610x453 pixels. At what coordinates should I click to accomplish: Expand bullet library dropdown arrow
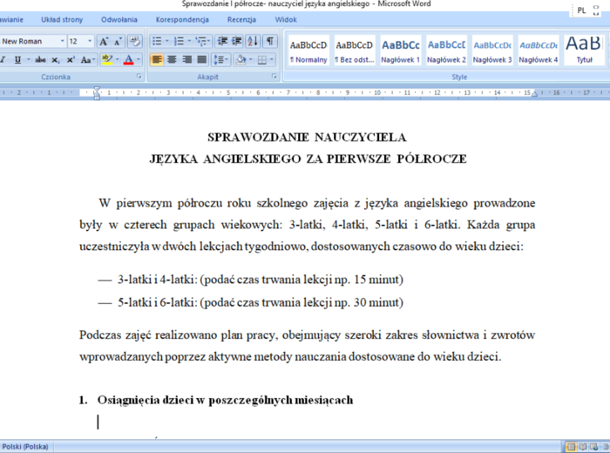(167, 41)
